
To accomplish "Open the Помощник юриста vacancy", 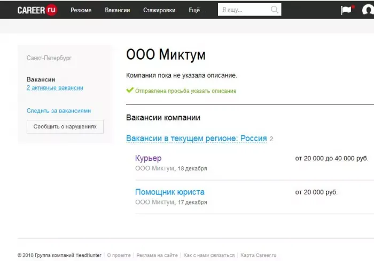I will pos(169,192).
